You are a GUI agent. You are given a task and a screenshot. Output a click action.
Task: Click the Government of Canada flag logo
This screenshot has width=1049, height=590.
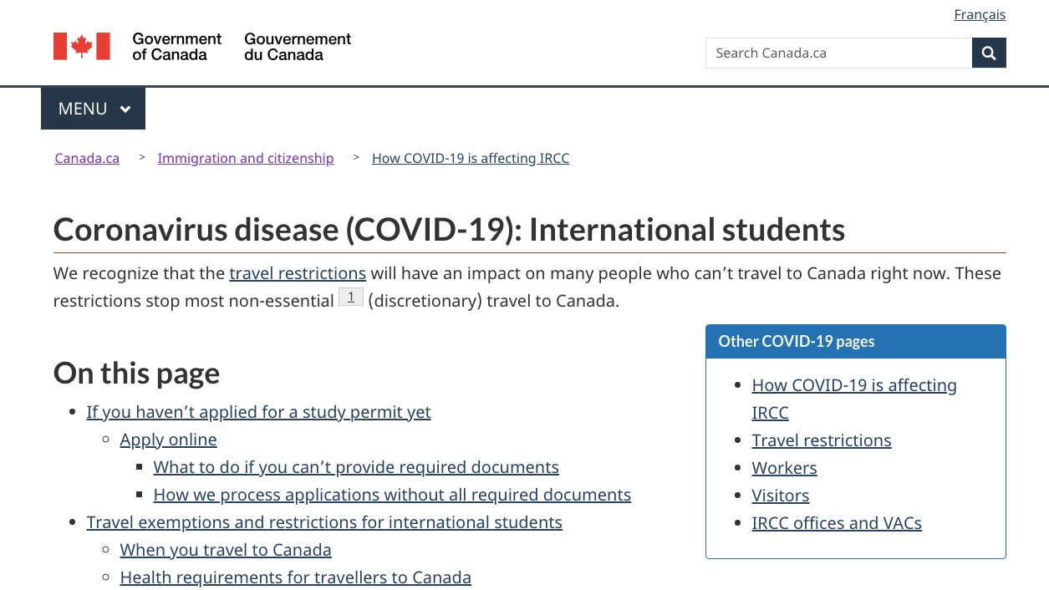[x=82, y=47]
